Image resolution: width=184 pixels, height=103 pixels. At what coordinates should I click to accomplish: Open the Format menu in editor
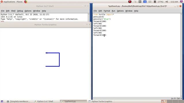click(x=107, y=11)
